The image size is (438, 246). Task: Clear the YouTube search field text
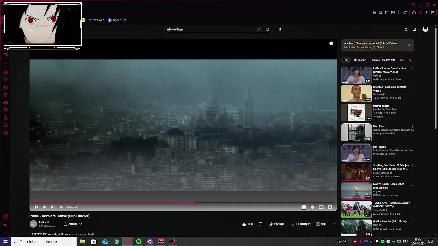259,29
